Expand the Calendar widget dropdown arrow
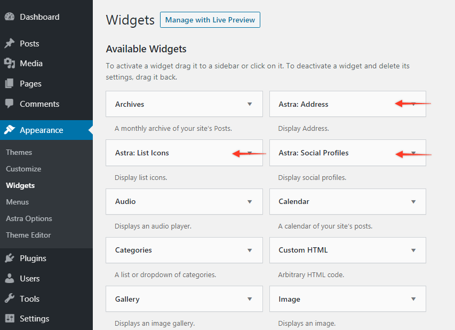Viewport: 455px width, 330px height. 413,201
